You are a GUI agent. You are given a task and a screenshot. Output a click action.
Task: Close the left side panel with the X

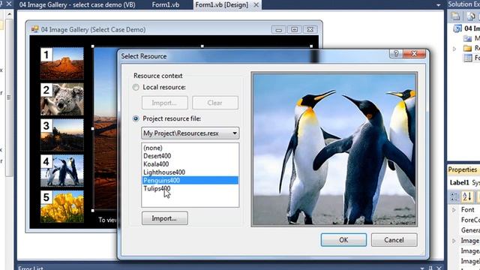pyautogui.click(x=8, y=4)
